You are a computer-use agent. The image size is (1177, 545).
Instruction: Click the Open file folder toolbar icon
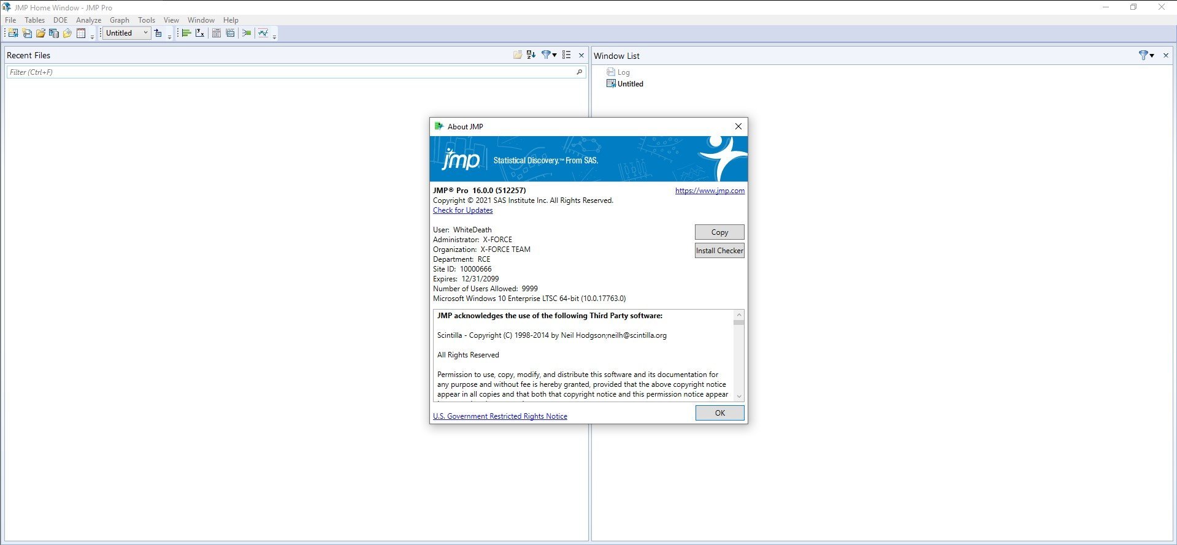(40, 33)
